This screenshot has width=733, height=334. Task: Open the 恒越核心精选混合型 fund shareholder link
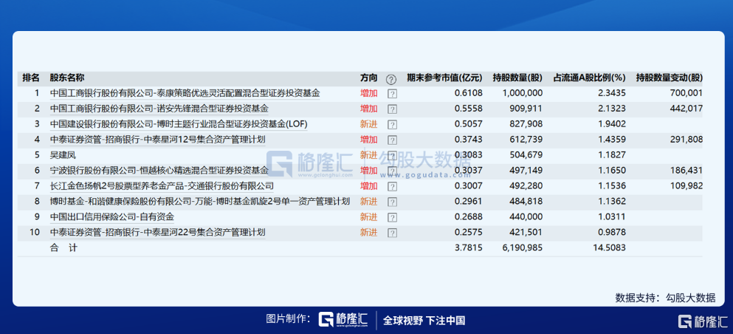point(159,171)
